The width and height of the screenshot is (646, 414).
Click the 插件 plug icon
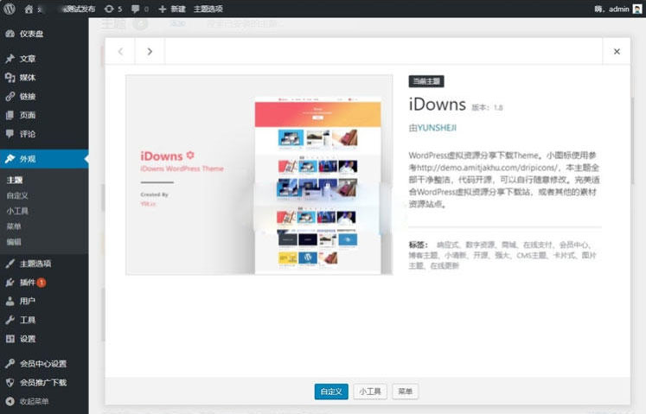[x=10, y=282]
